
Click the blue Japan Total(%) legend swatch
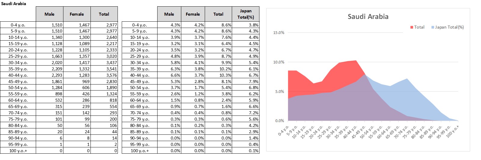[433, 27]
